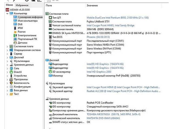This screenshot has height=129, width=173.
Task: Open Разгон flame icon
Action: tap(15, 32)
